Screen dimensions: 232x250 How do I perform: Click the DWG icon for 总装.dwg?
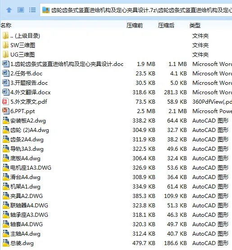pos(6,243)
